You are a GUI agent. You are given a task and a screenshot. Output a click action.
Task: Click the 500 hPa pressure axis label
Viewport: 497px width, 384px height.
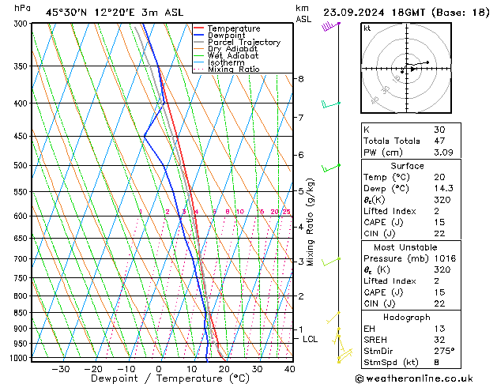21,165
